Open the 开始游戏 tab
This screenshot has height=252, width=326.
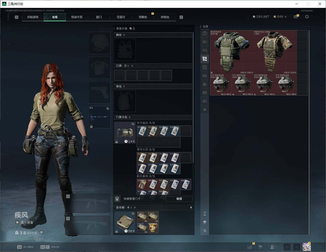[33, 17]
